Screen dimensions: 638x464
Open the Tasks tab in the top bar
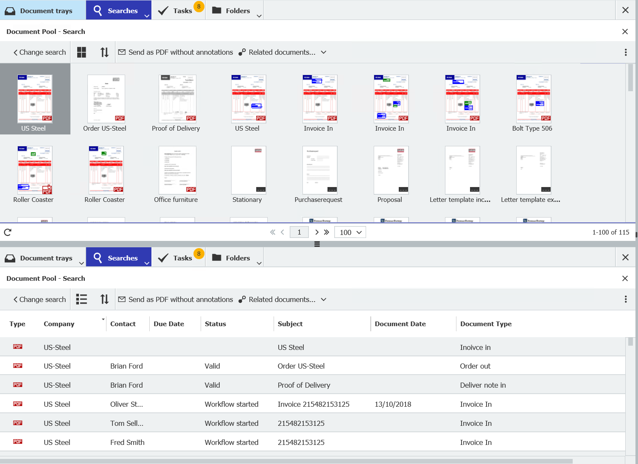coord(178,11)
